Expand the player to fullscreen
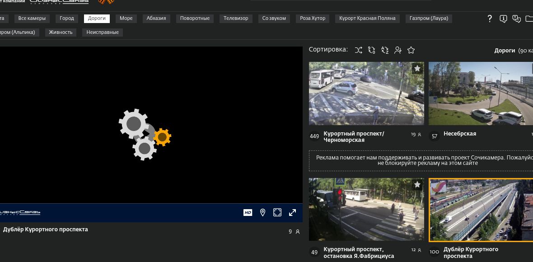This screenshot has width=533, height=262. pos(292,213)
